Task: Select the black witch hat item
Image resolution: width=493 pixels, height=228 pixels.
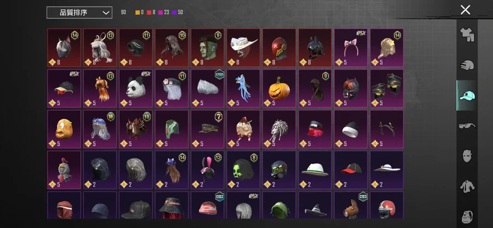Action: click(315, 205)
